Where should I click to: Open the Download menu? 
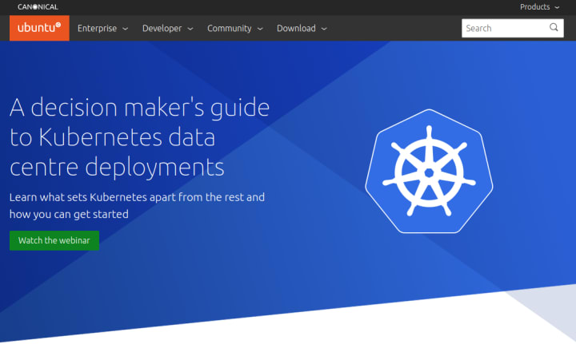[x=302, y=28]
